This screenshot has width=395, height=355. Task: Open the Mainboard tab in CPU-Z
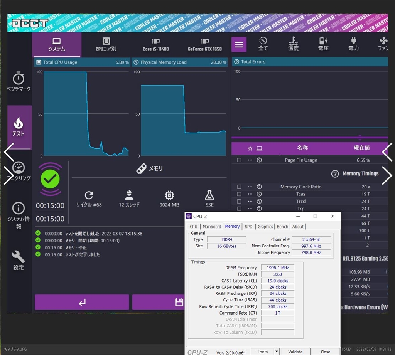click(x=212, y=227)
